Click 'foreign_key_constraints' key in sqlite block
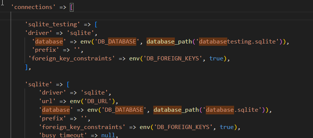Image resolution: width=313 pixels, height=138 pixels. click(82, 127)
